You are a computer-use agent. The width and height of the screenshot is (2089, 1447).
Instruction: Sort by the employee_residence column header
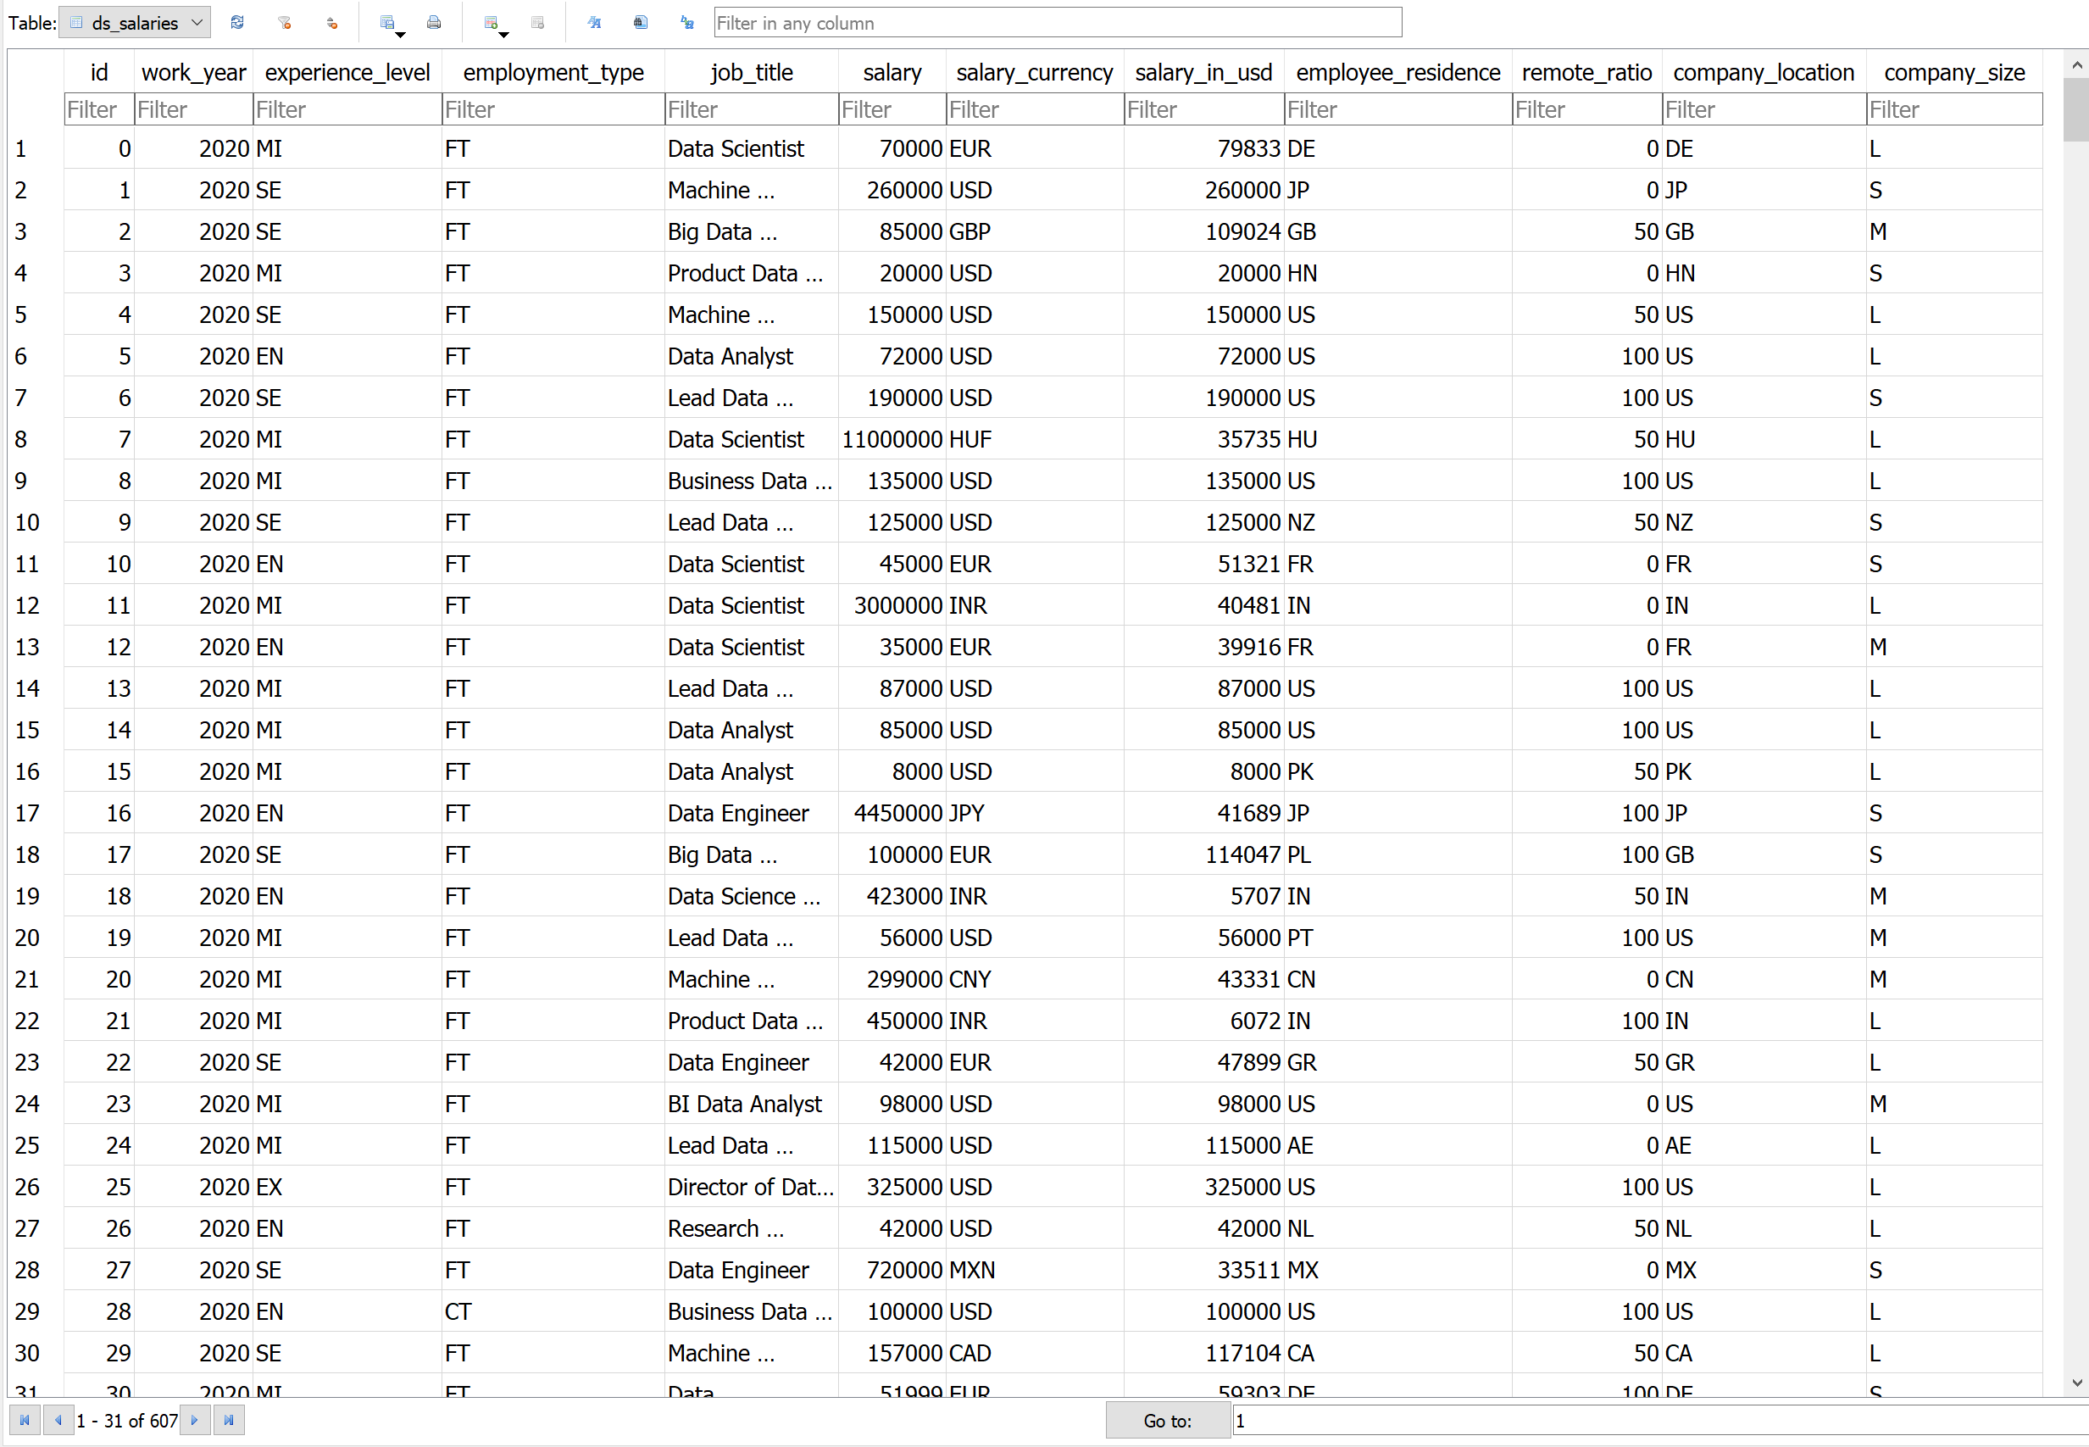1398,73
